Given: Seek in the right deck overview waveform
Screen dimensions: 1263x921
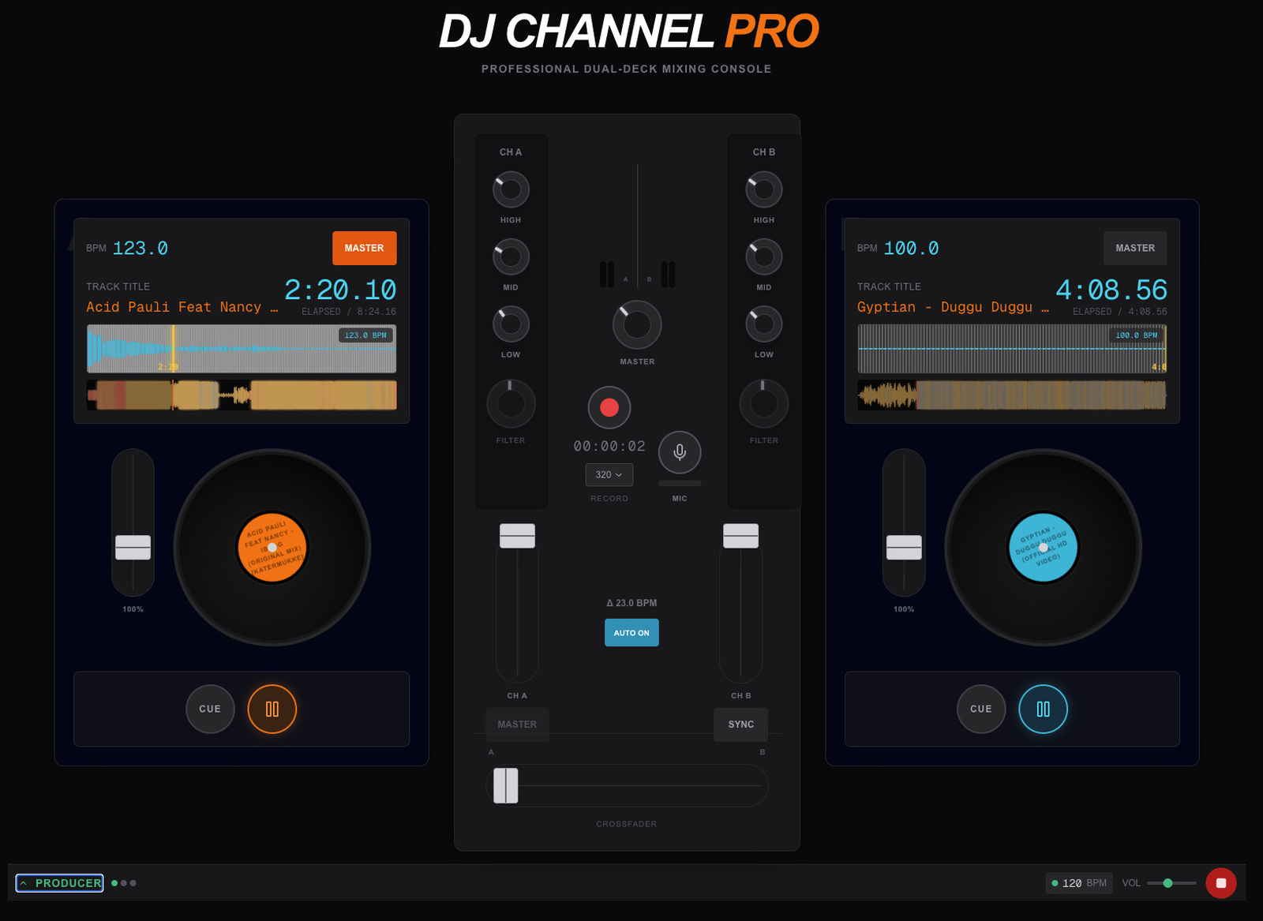Looking at the screenshot, I should pos(1012,395).
